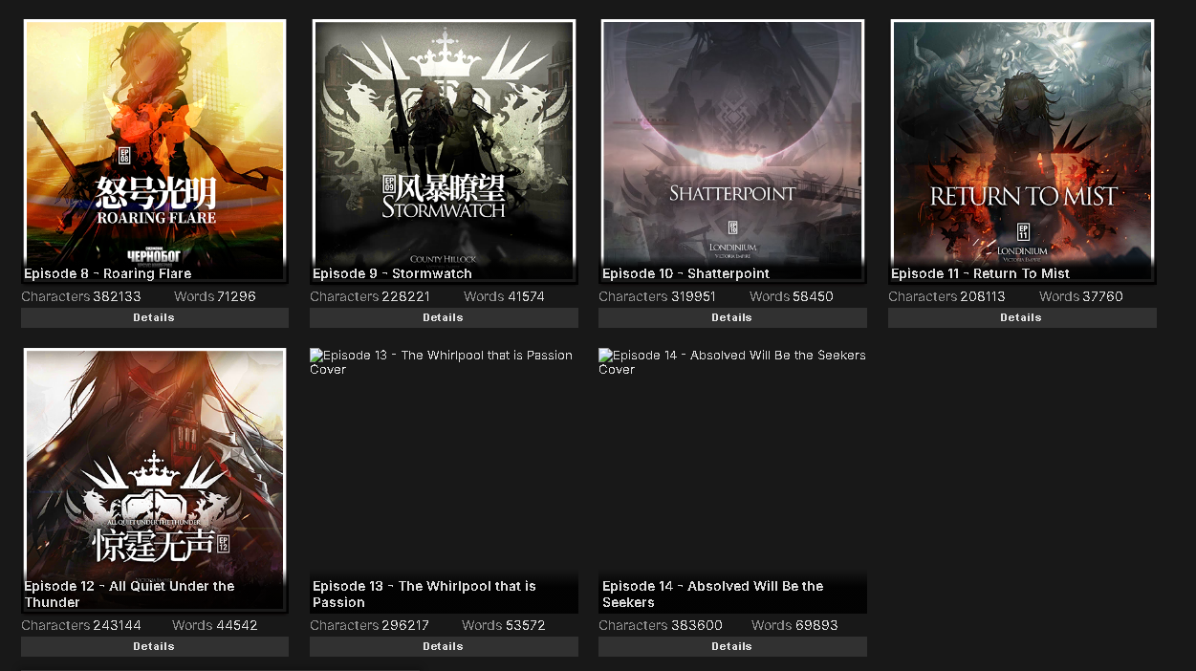Click the Words 44542 count
This screenshot has width=1196, height=671.
[215, 625]
